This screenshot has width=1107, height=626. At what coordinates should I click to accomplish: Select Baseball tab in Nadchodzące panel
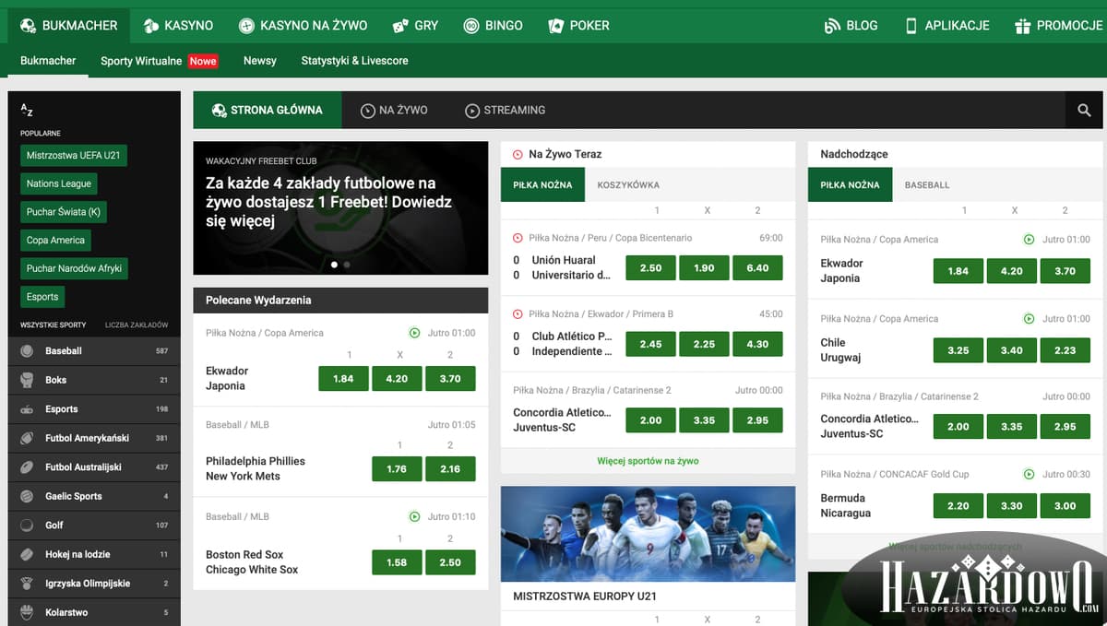pyautogui.click(x=927, y=185)
